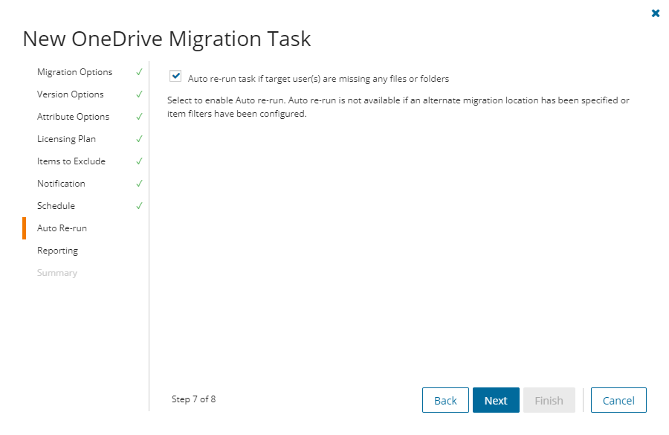Click the checkmark next to Licensing Plan
The height and width of the screenshot is (435, 669).
coord(138,139)
